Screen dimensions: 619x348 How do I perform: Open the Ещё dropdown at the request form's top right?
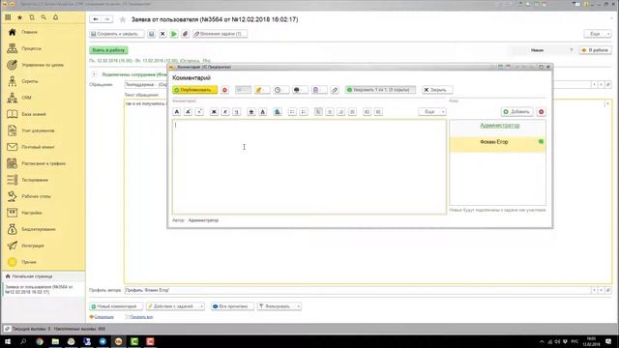(598, 34)
